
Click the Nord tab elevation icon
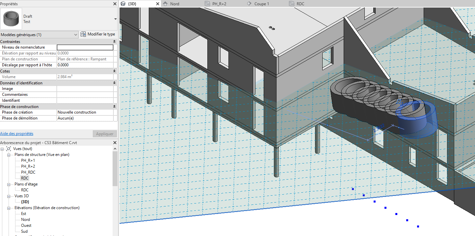[165, 4]
